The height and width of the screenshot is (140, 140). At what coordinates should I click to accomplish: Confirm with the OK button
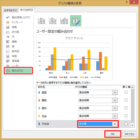click(113, 134)
